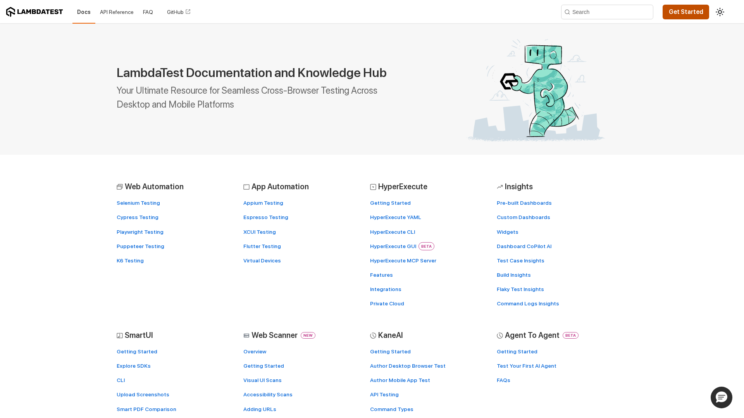Screen dimensions: 744x418
Task: Open the API Reference tab
Action: pos(117,12)
